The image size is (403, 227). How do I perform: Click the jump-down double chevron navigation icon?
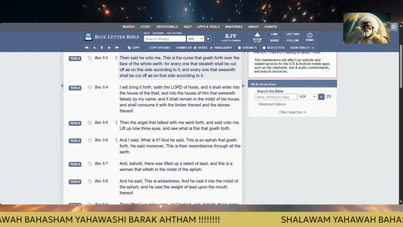click(102, 48)
